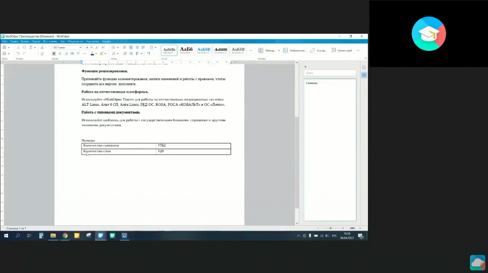The width and height of the screenshot is (488, 273).
Task: Open Chrome from the taskbar
Action: click(x=65, y=236)
